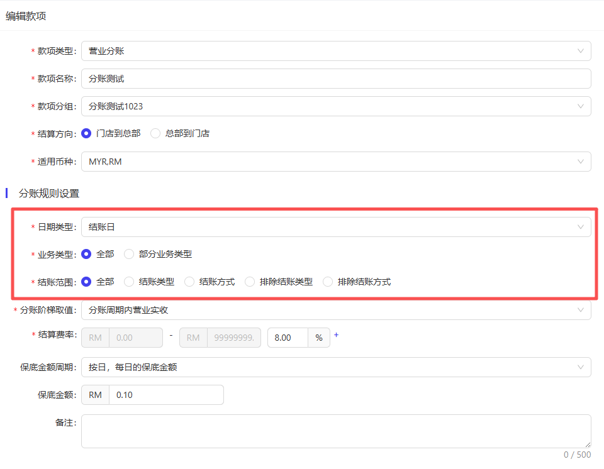Viewport: 604px width, 469px height.
Task: Click the 8.00 fee rate percentage field
Action: [x=288, y=338]
